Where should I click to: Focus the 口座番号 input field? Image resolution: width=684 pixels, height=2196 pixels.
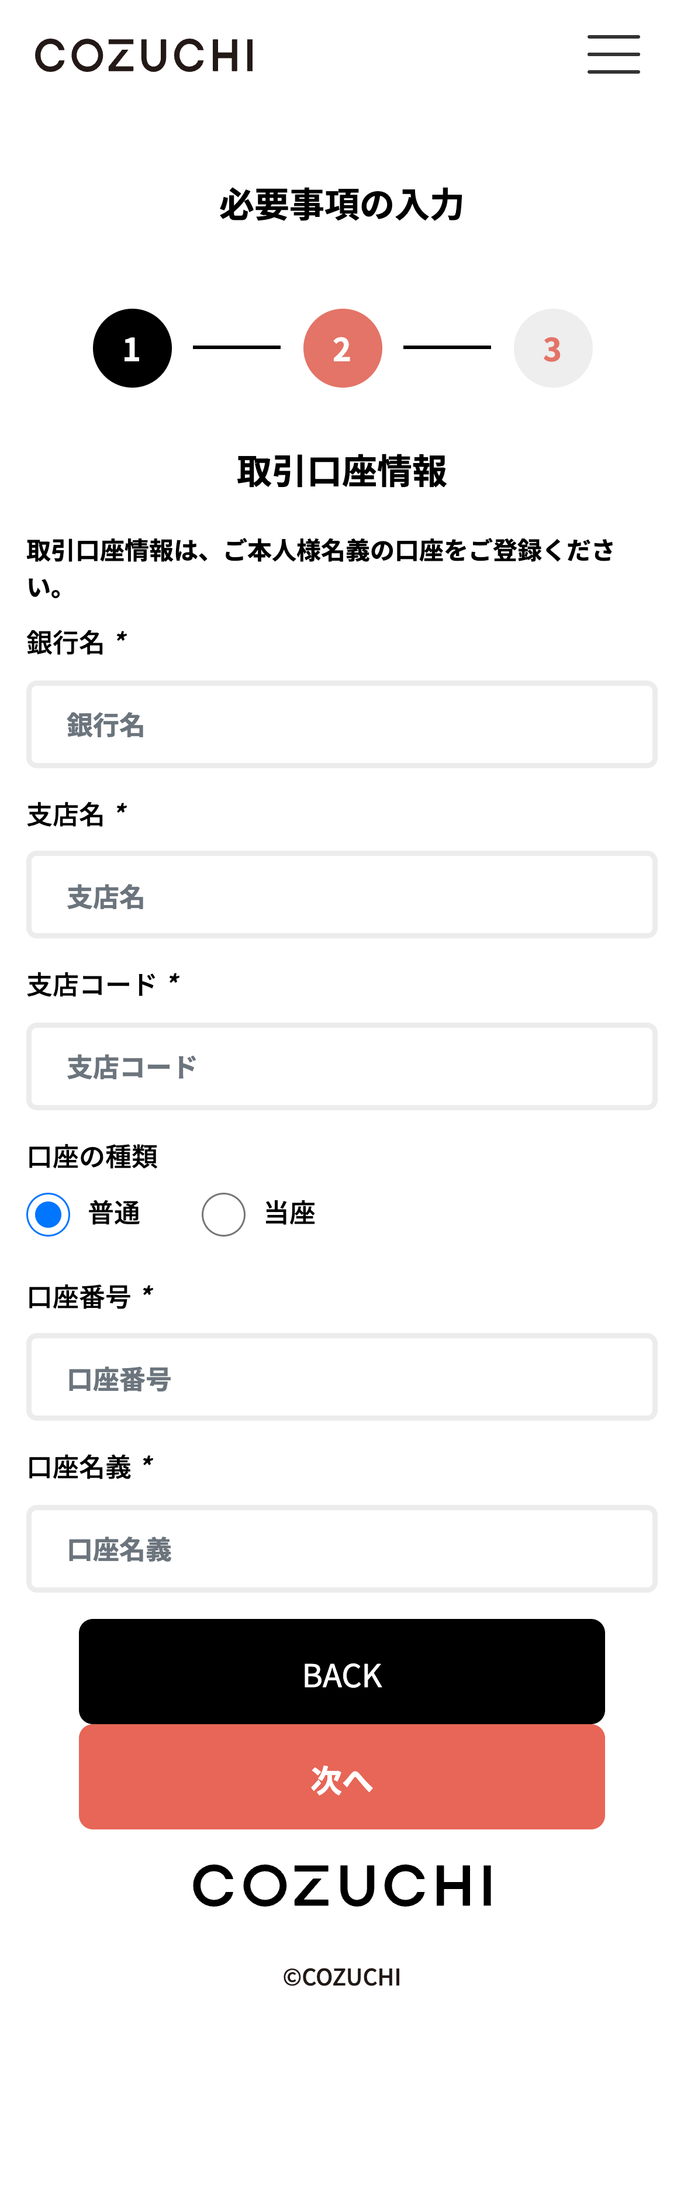click(342, 1377)
